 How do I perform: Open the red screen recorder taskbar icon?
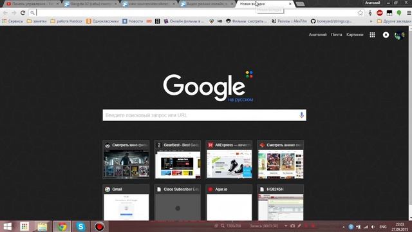coord(99,226)
